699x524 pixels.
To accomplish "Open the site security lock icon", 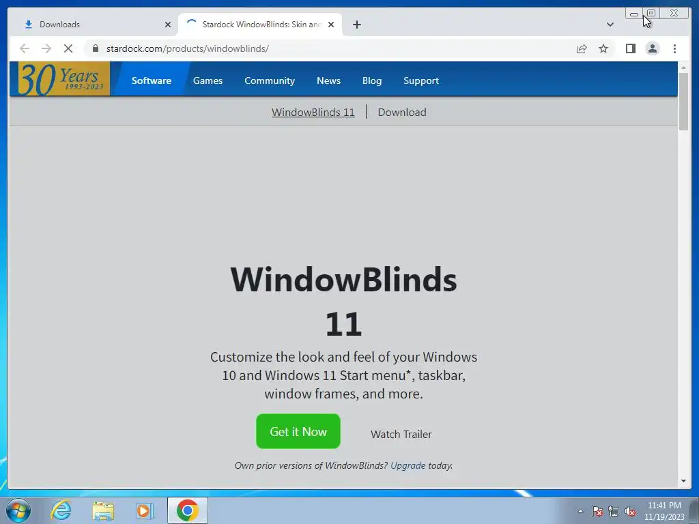I will (x=96, y=48).
